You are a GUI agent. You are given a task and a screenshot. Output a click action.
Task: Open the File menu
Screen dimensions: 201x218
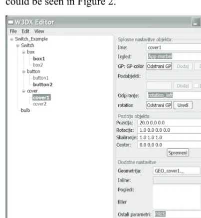[x=13, y=31]
